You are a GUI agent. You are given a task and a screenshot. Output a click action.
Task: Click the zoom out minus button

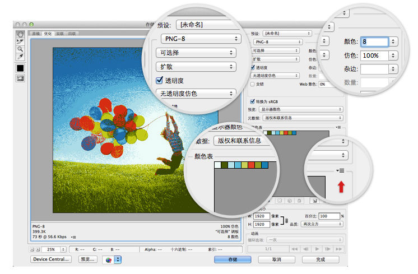(32, 249)
